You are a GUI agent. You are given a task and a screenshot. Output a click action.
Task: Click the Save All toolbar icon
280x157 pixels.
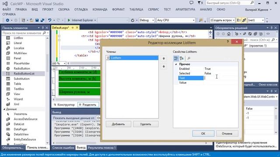coord(42,20)
